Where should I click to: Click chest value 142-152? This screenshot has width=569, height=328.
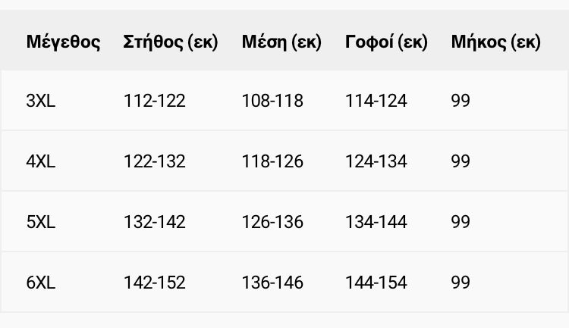(x=154, y=283)
